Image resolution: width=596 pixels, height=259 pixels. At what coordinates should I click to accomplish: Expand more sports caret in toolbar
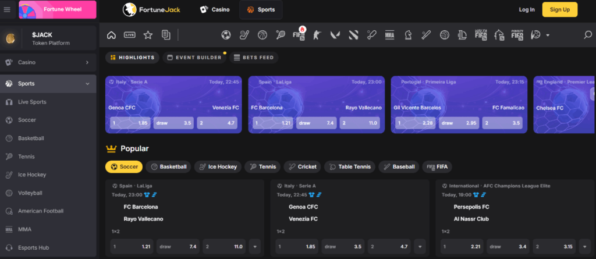(548, 36)
